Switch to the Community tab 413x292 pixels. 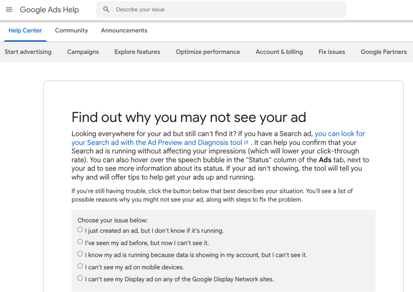pos(71,31)
